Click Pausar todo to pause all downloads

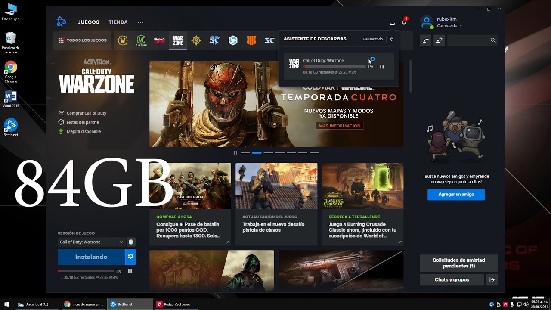pyautogui.click(x=373, y=39)
